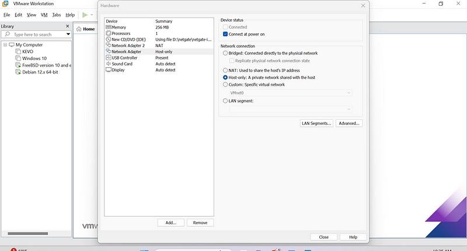The image size is (467, 251).
Task: Select Debian 12.x 64-bit in library
Action: point(40,72)
